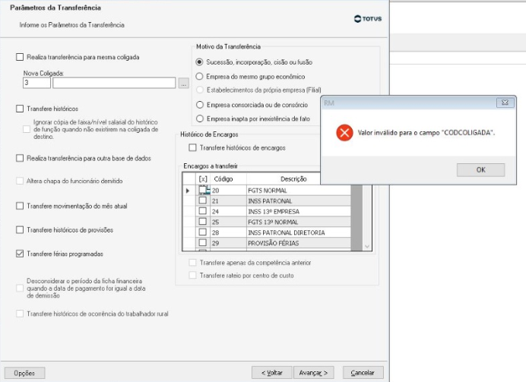Viewport: 526px width, 382px height.
Task: Click the Avançar > button
Action: [314, 373]
